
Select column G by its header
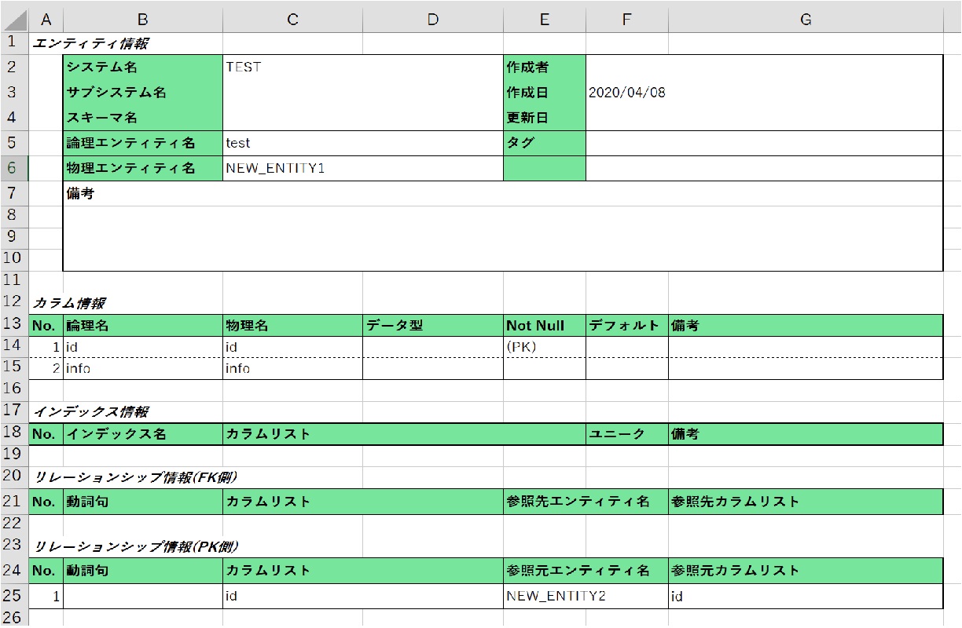(805, 20)
